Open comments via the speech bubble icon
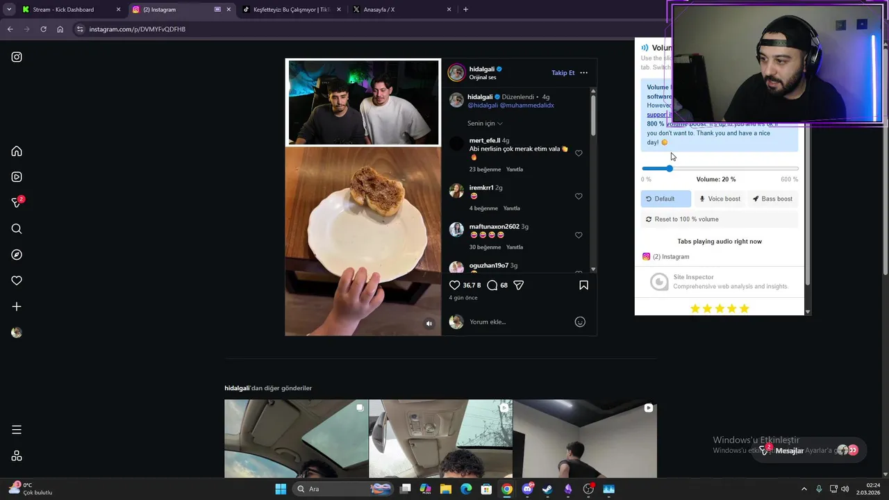Image resolution: width=889 pixels, height=500 pixels. 492,285
